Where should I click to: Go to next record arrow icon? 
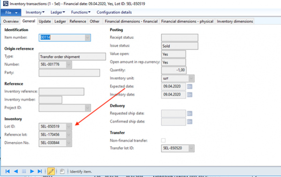coord(32,171)
